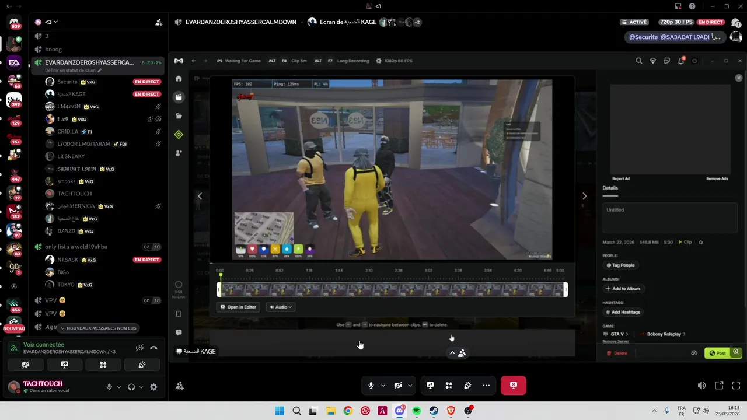The width and height of the screenshot is (747, 420).
Task: Stop watching with the red button
Action: (514, 385)
